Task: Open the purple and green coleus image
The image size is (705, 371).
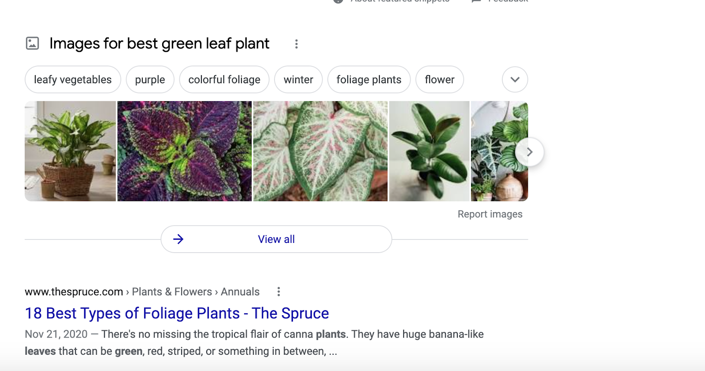Action: [184, 151]
